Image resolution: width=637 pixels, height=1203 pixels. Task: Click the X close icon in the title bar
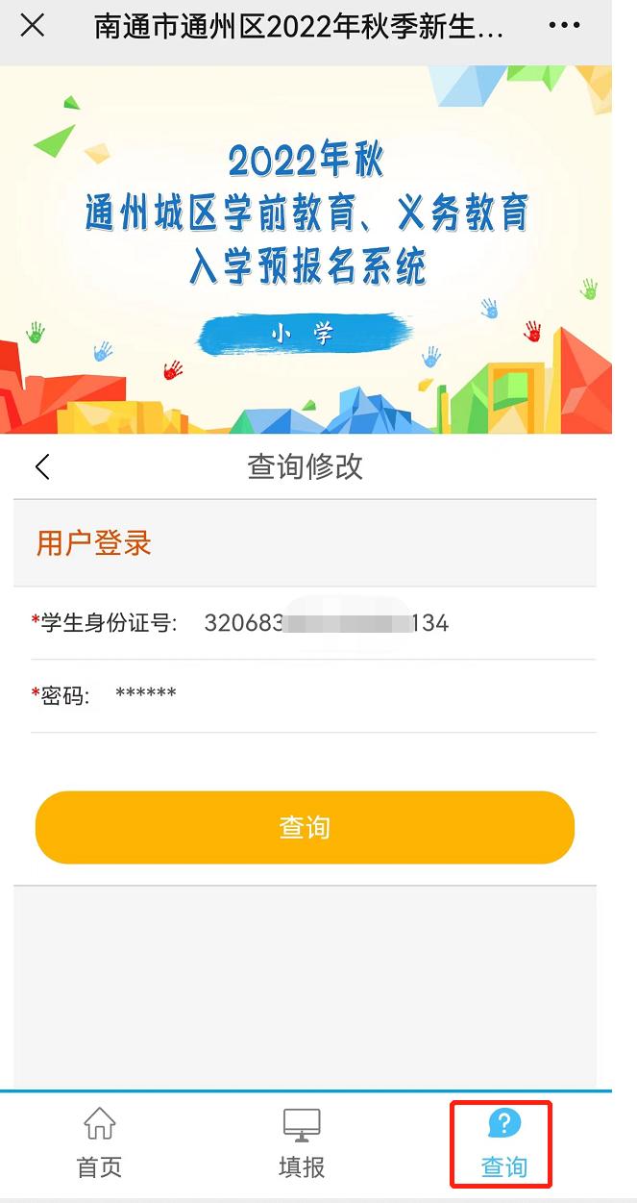pyautogui.click(x=33, y=26)
